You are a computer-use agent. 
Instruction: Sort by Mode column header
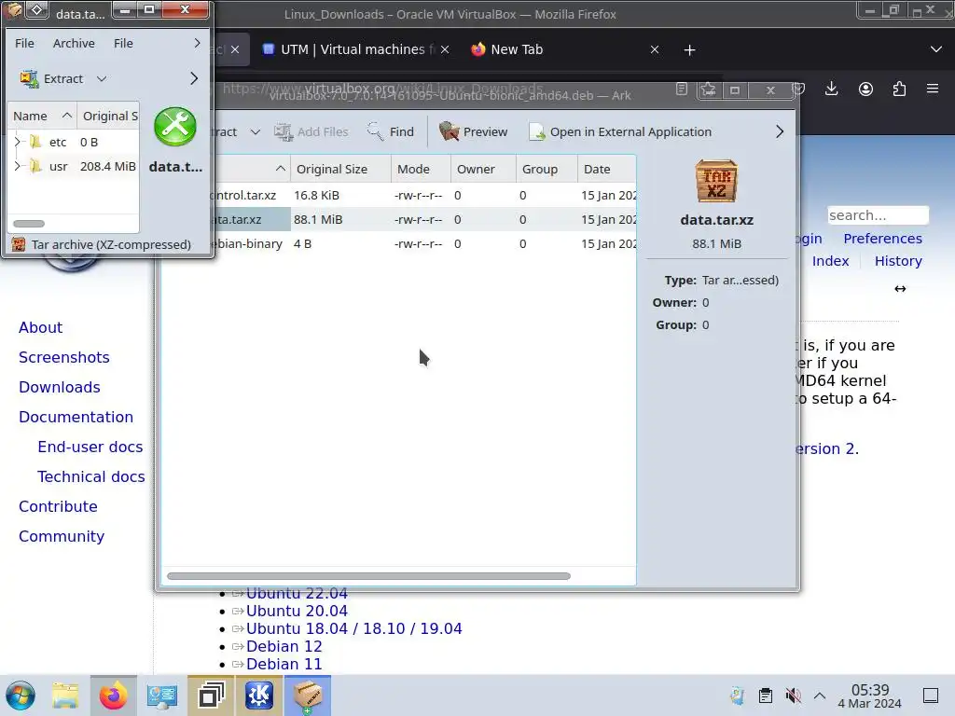tap(421, 170)
